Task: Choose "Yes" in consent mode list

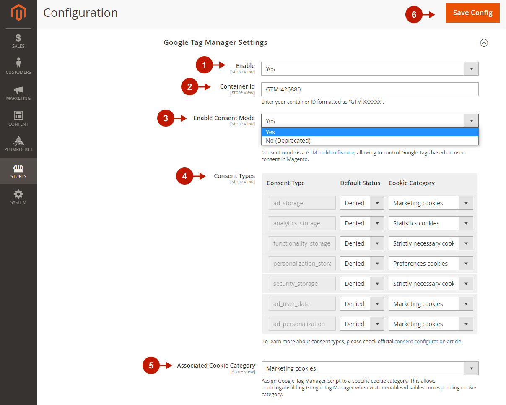Action: 369,132
